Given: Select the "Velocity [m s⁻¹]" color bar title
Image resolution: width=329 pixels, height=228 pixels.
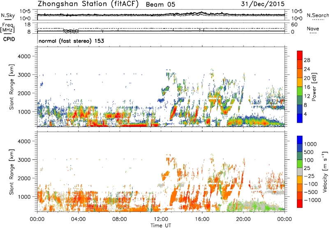Looking at the screenshot, I should (325, 172).
